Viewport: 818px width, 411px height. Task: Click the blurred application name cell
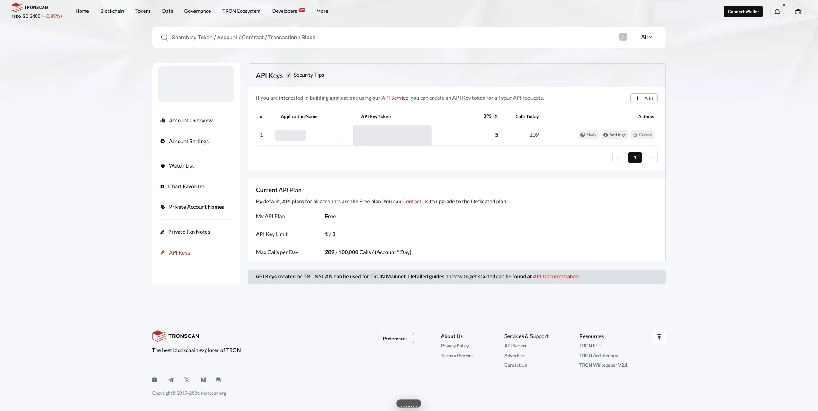coord(291,136)
